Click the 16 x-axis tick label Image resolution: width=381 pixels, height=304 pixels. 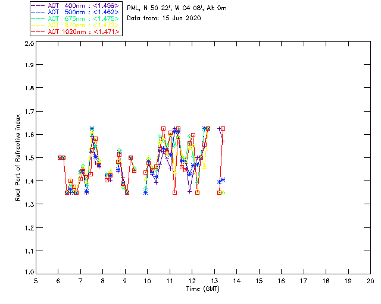(281, 281)
